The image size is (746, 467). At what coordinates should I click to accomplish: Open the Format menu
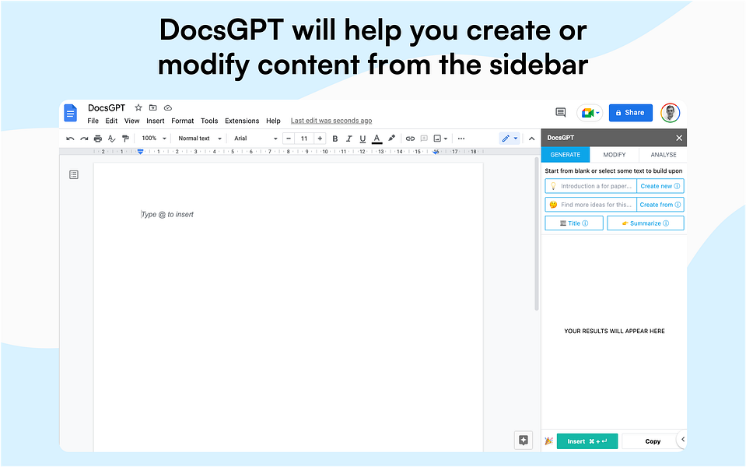tap(183, 121)
